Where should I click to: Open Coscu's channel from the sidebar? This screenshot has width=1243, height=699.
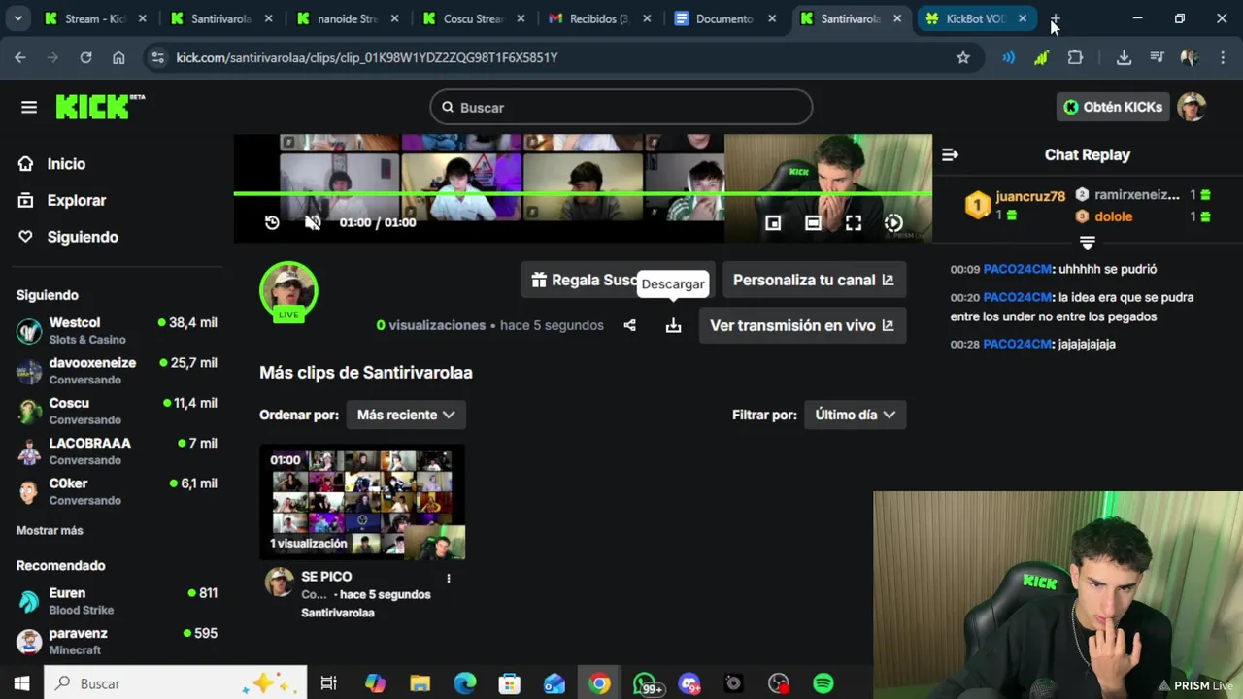[117, 411]
